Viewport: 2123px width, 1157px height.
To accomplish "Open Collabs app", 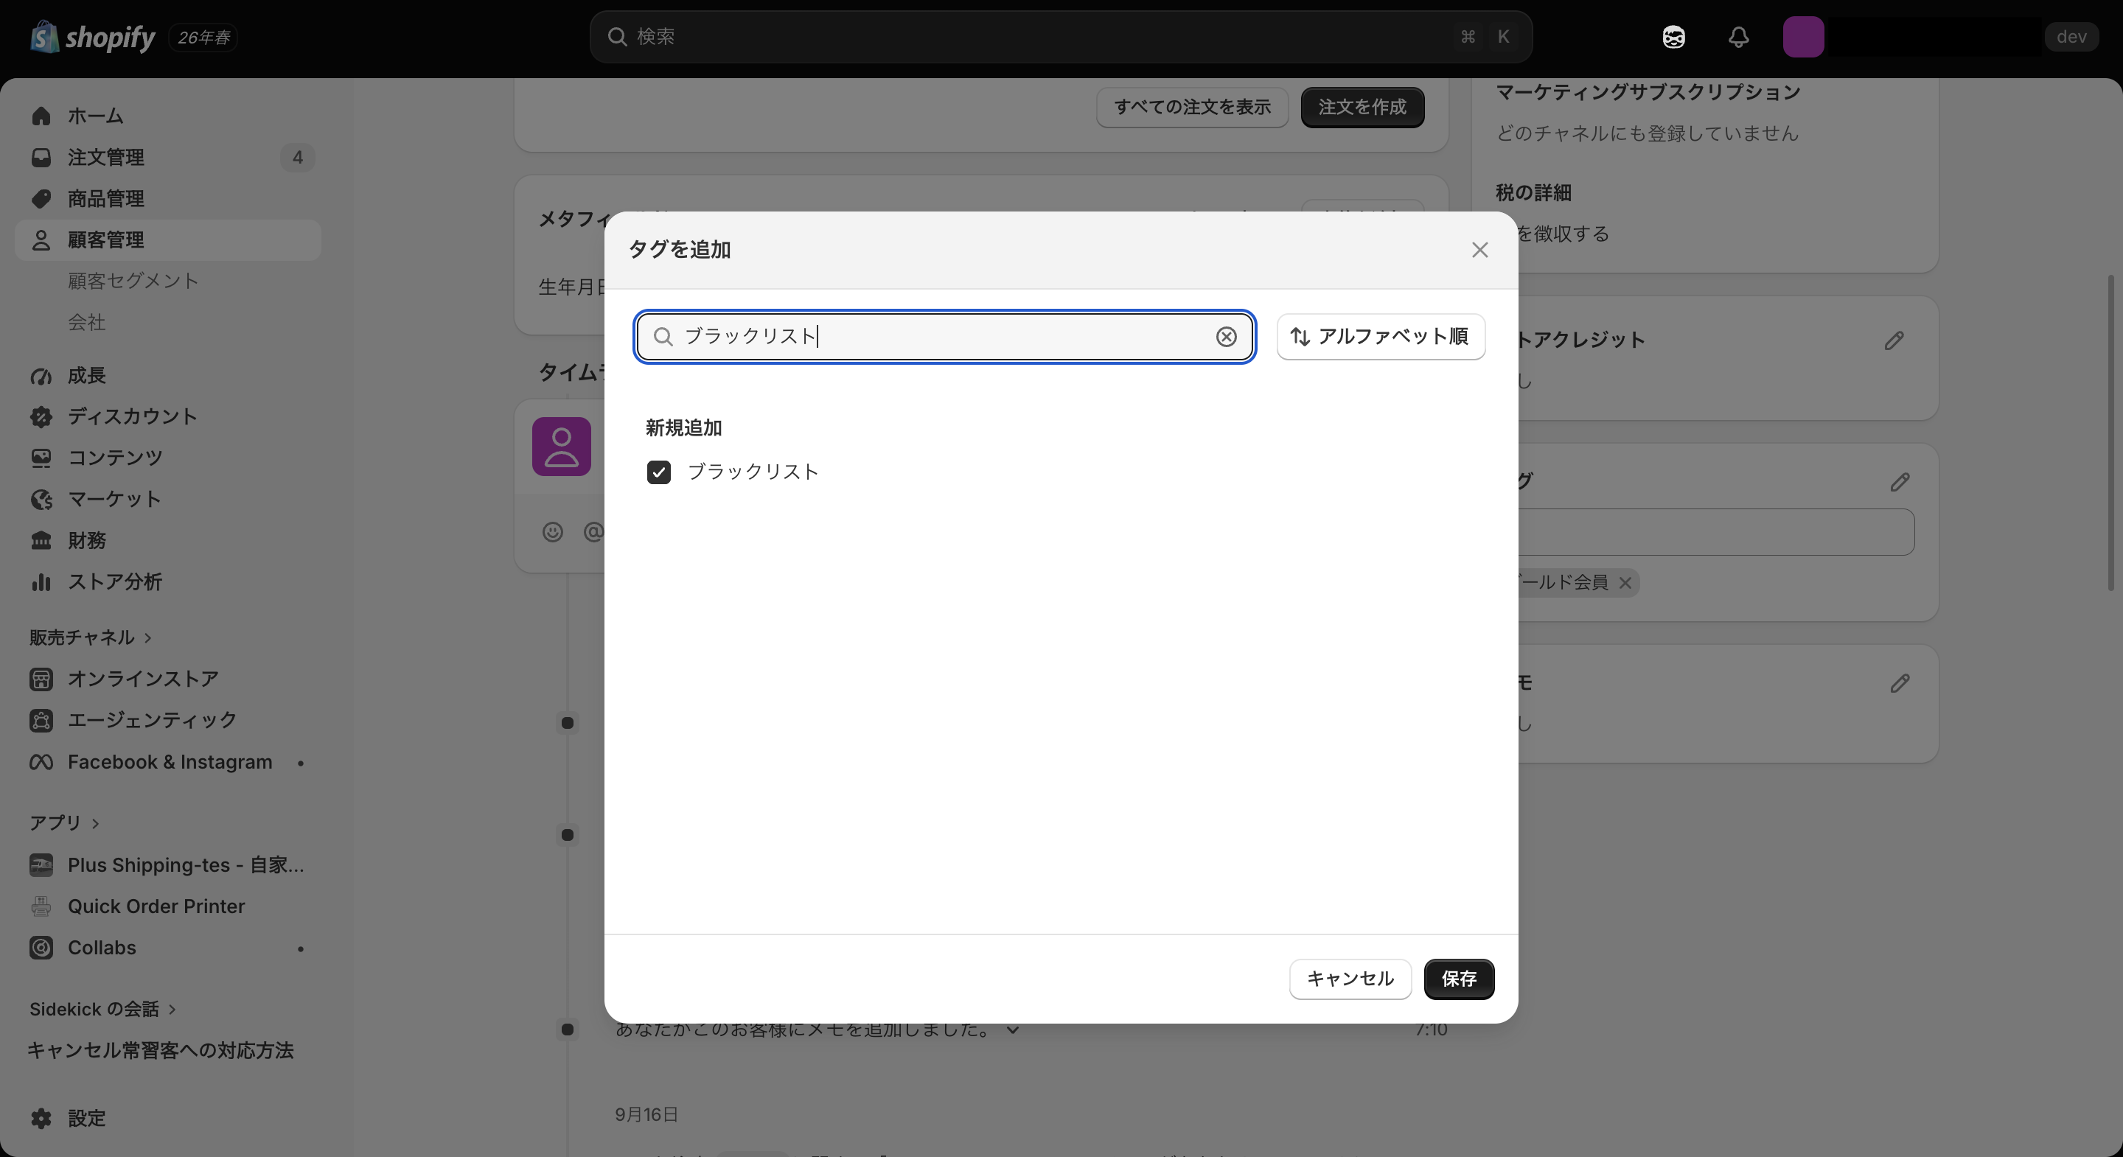I will [x=167, y=948].
